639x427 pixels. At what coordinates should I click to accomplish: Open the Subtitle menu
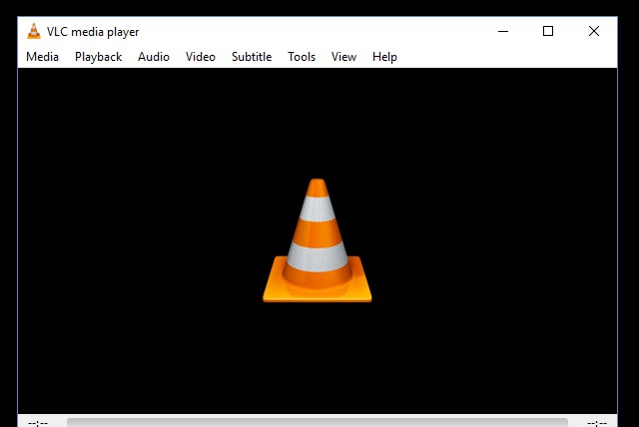252,57
